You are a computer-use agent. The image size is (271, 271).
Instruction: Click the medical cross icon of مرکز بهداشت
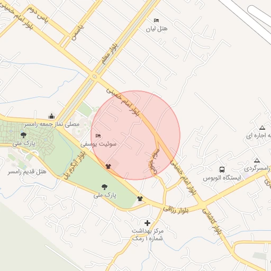(x=147, y=223)
